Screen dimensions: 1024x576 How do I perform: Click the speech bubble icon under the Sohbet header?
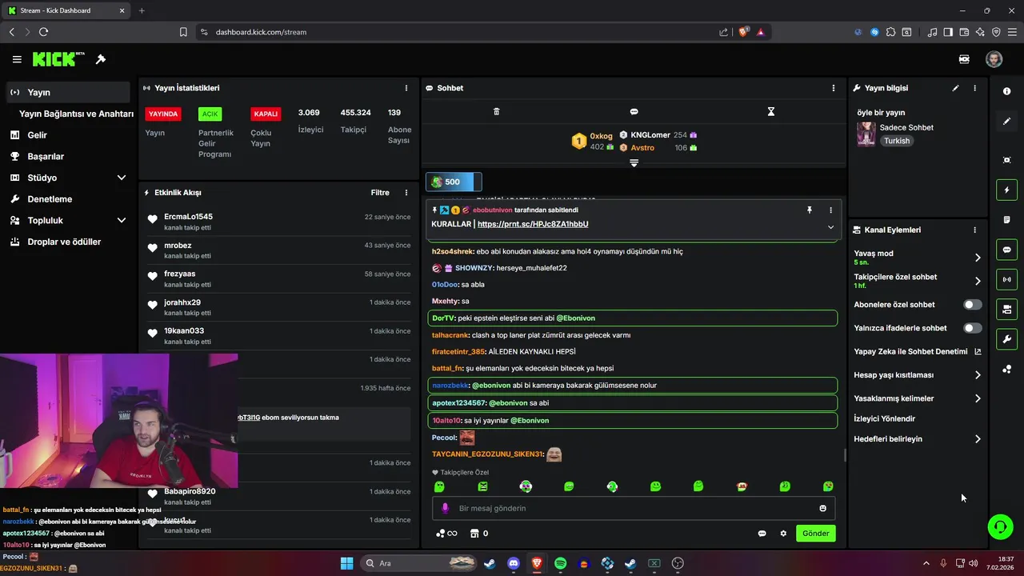pyautogui.click(x=634, y=111)
